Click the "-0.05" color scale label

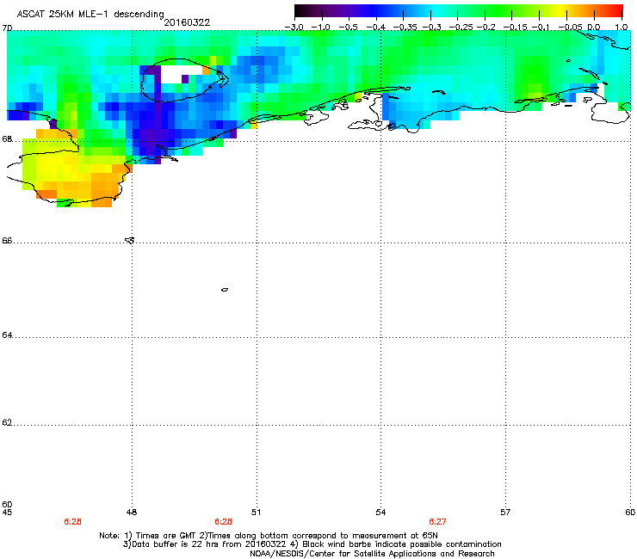570,28
